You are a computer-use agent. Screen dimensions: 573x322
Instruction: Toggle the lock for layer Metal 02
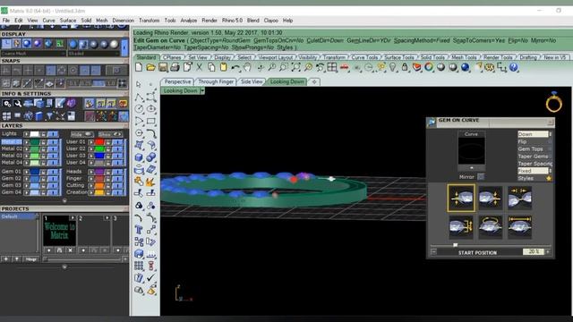point(44,149)
